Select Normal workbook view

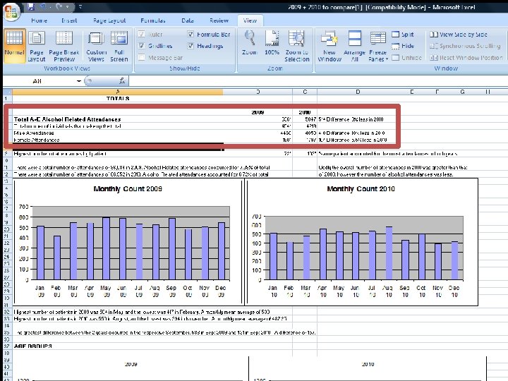point(15,45)
